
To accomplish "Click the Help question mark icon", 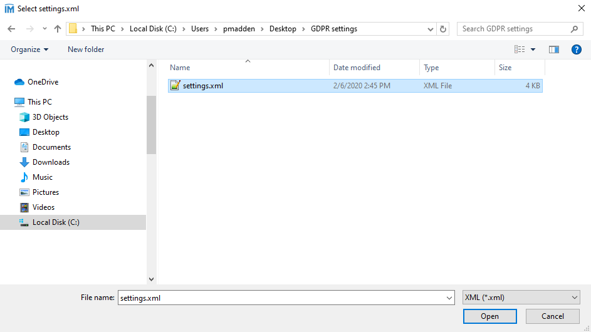I will point(577,49).
